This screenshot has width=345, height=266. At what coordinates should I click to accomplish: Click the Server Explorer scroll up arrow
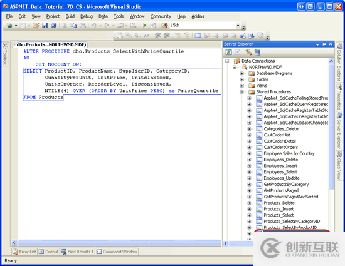pyautogui.click(x=331, y=61)
